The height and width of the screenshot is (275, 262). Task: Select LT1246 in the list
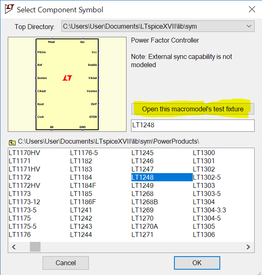(142, 161)
